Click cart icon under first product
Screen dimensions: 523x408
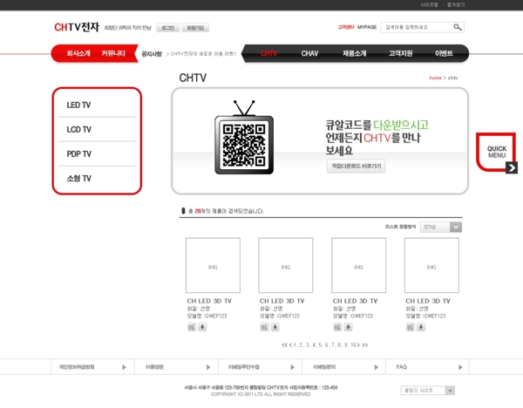(x=192, y=327)
